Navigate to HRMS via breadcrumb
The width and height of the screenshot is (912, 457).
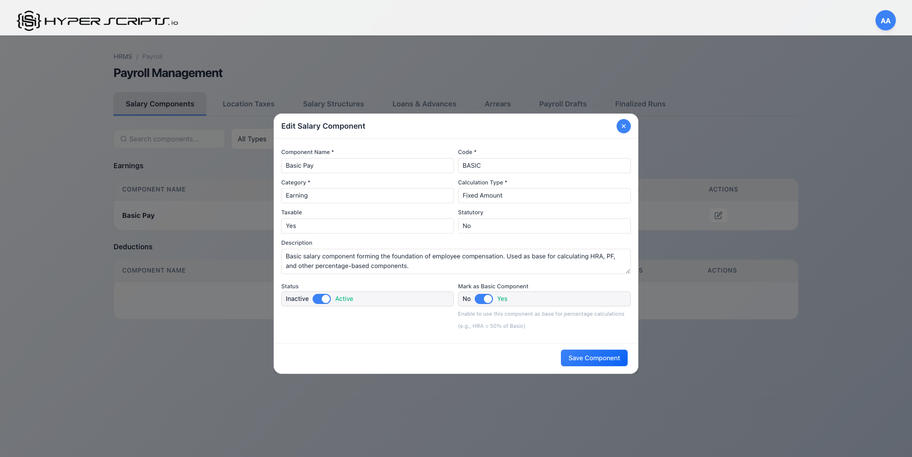[123, 56]
